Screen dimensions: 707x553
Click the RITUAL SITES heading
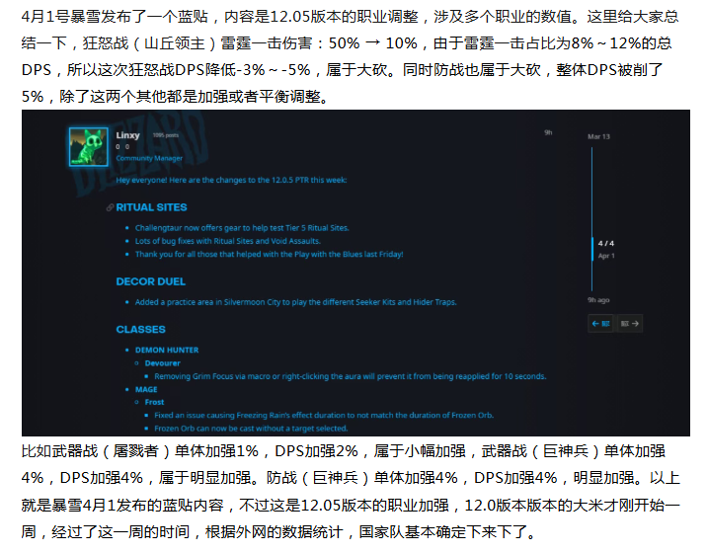[x=151, y=207]
